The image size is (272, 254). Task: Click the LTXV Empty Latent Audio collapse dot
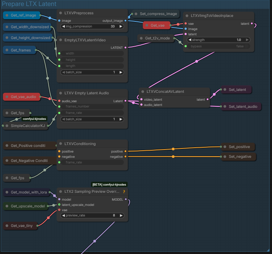[x=60, y=93]
